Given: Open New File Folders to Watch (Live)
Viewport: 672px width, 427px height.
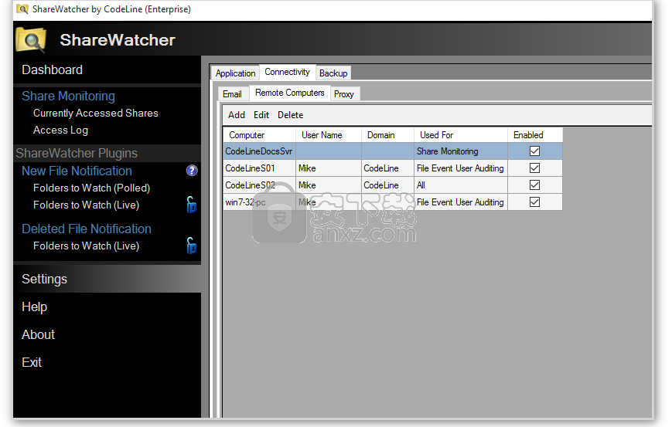Looking at the screenshot, I should click(x=86, y=205).
